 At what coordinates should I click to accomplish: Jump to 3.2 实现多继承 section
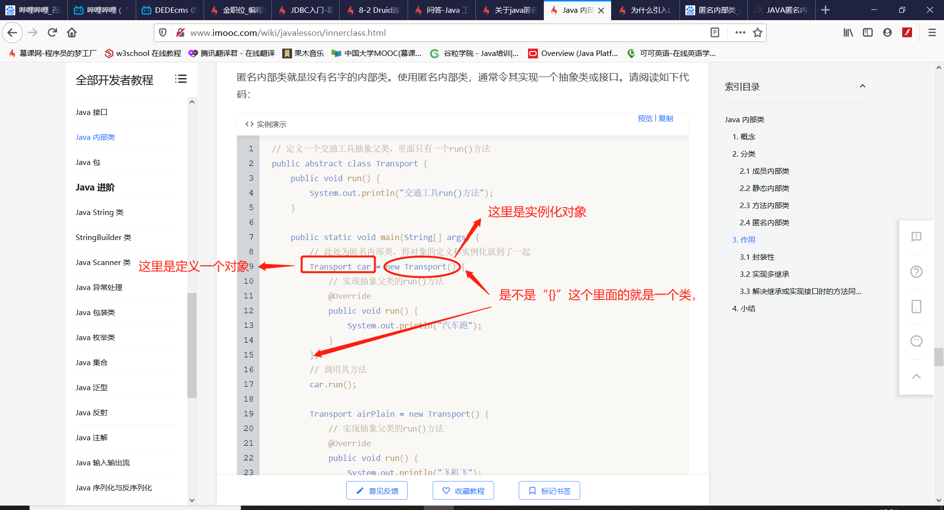pyautogui.click(x=764, y=274)
